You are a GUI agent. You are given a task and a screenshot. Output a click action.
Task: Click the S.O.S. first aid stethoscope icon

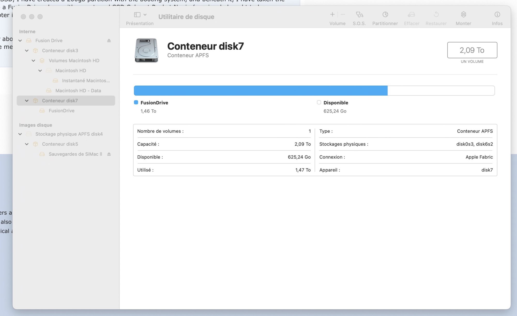pyautogui.click(x=359, y=14)
